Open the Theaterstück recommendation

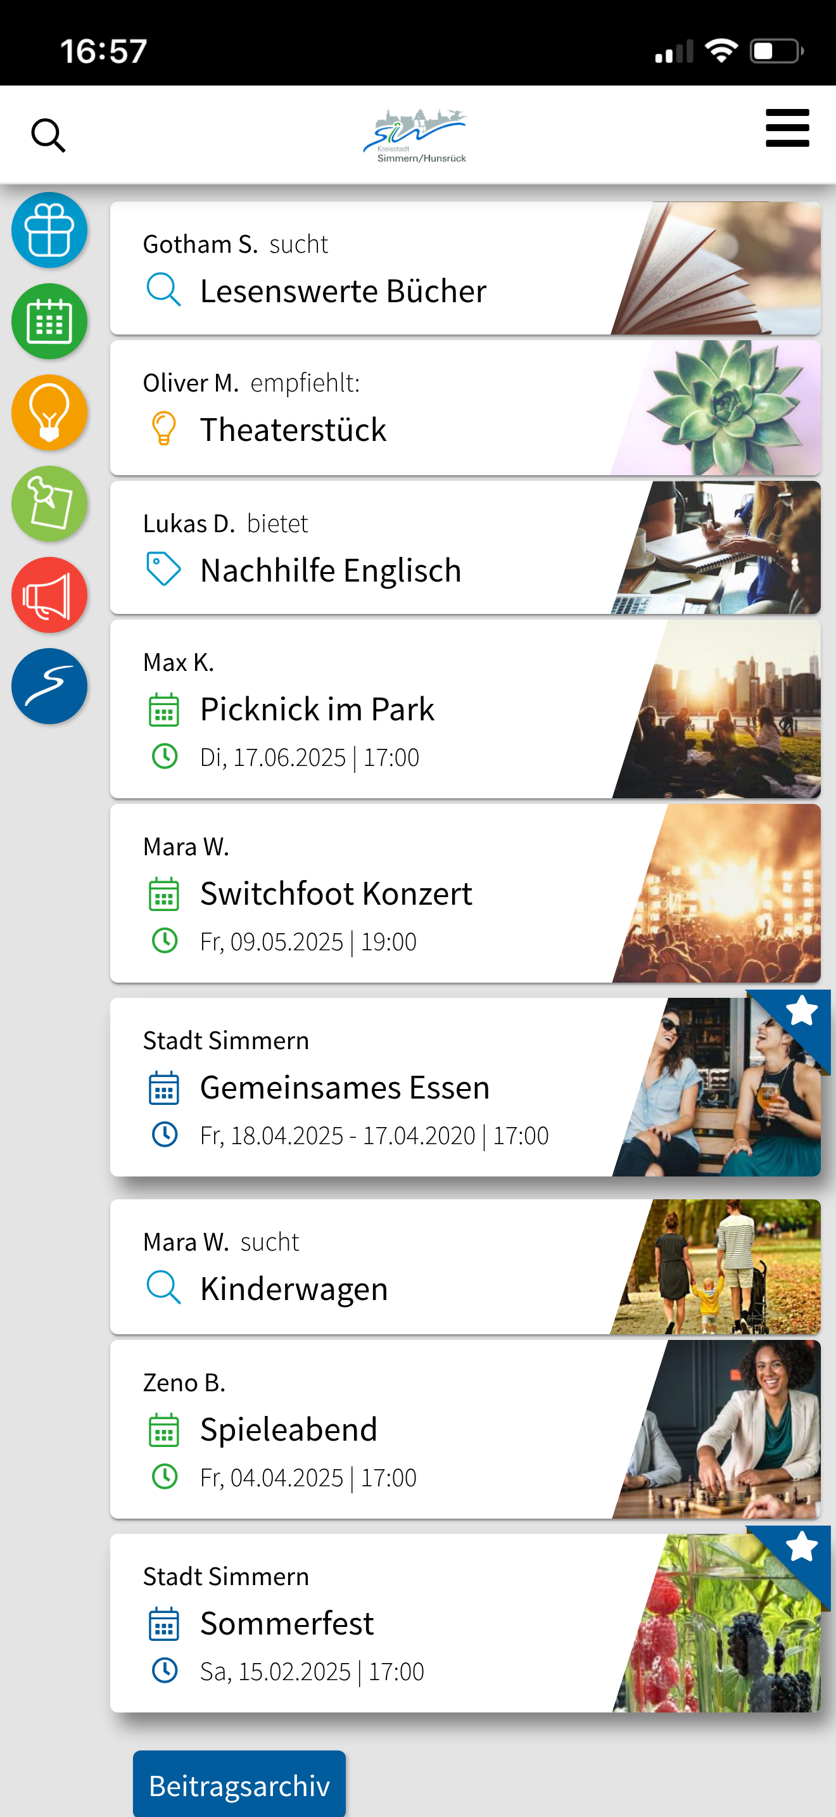coord(465,408)
